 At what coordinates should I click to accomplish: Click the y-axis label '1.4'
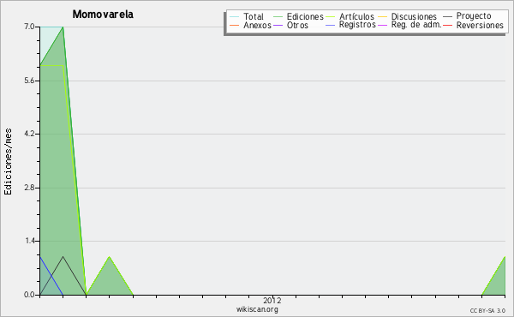click(x=30, y=242)
